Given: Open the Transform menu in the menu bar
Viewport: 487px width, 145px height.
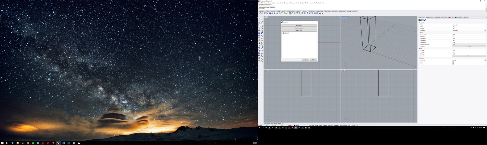Looking at the screenshot, I should 293,3.
